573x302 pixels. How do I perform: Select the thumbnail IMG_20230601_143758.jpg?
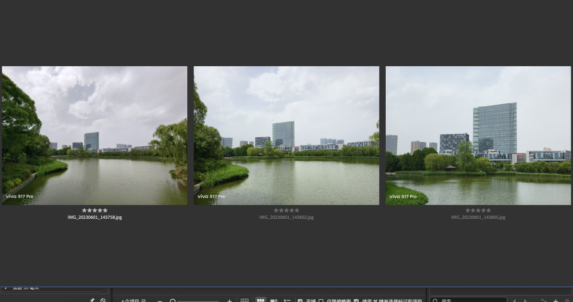click(x=94, y=135)
